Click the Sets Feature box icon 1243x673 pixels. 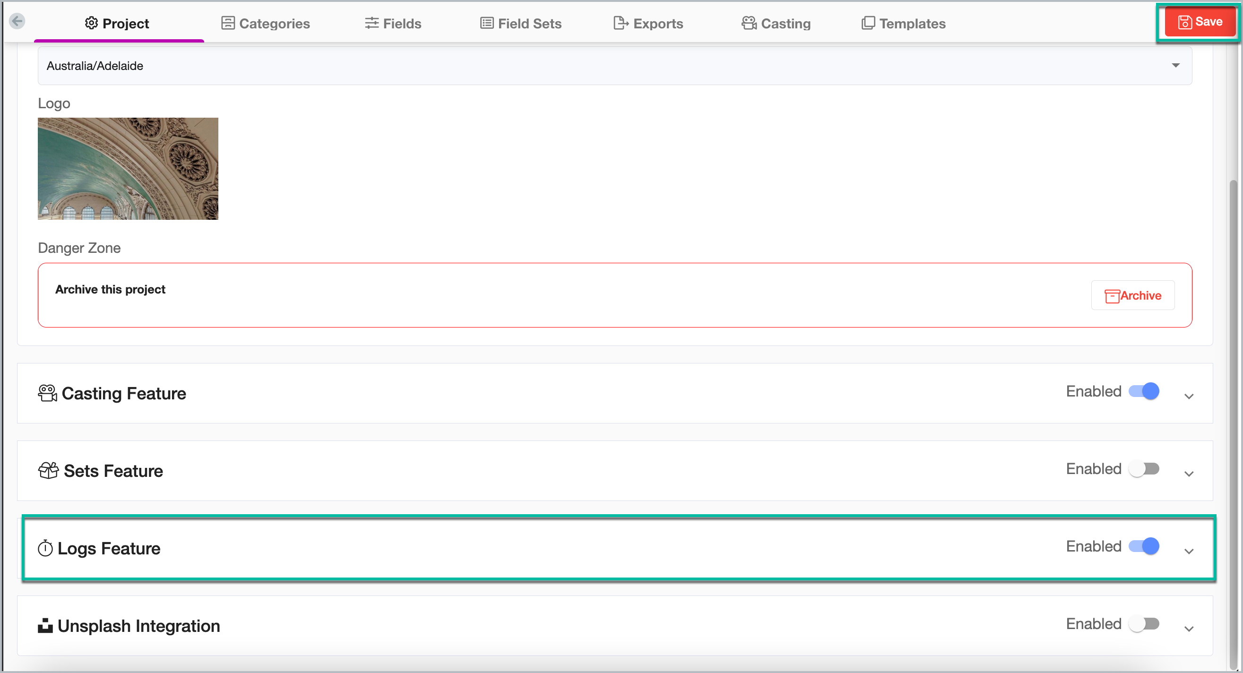coord(48,470)
